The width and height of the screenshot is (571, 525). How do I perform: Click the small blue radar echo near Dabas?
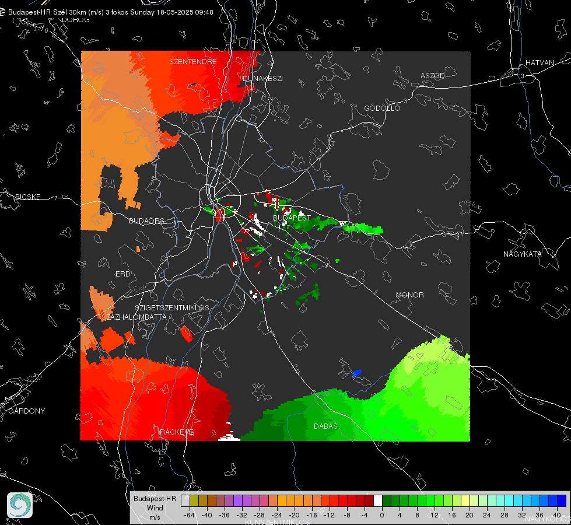tap(357, 372)
